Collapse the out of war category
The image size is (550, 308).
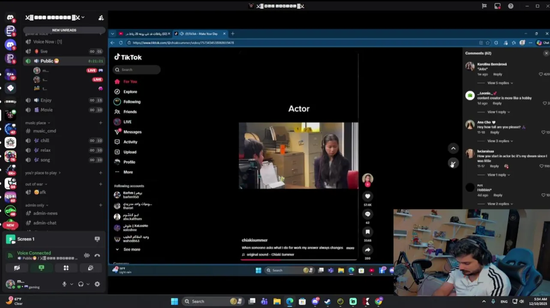click(x=36, y=184)
